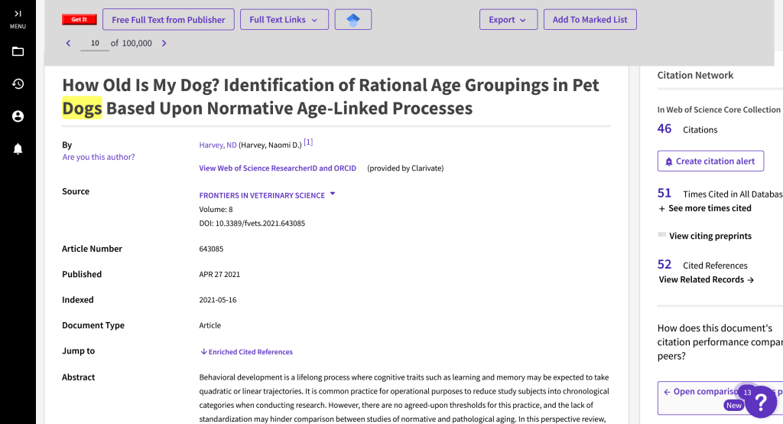Open author link Harvey, ND

(218, 145)
